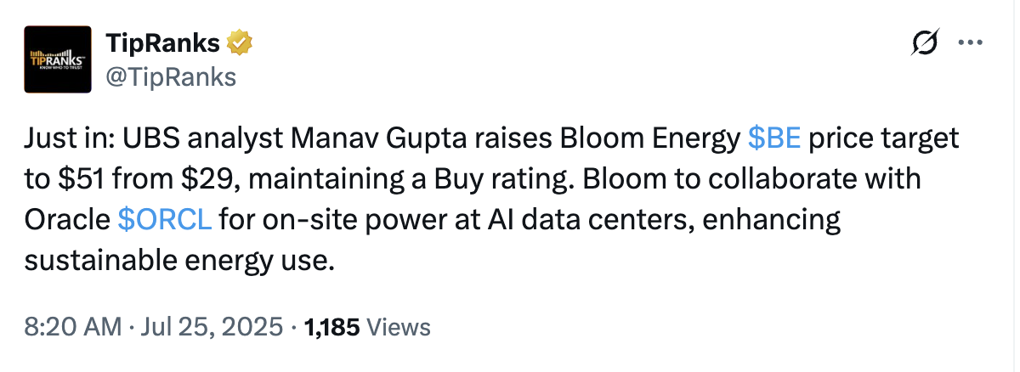
Task: Click the word Oracle in the post
Action: coord(67,221)
